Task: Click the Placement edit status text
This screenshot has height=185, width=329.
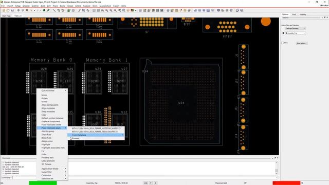Action: pos(221,183)
